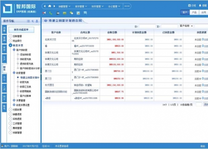Open the green envelope mail icon

[x=64, y=13]
